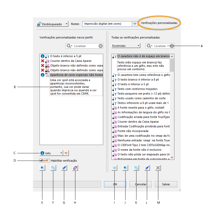Click the PDF icon beside 'Aparência de cores especiais'
The width and height of the screenshot is (216, 211).
(x=47, y=75)
